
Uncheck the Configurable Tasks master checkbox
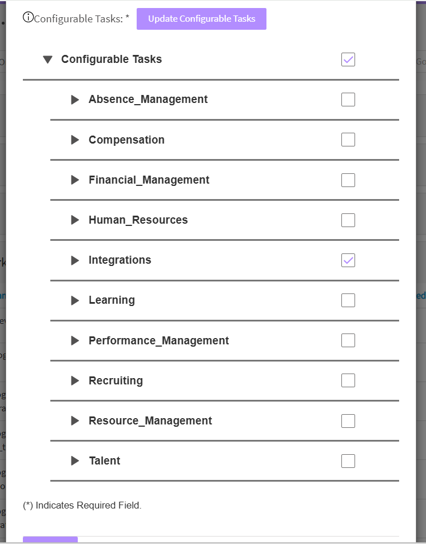tap(348, 59)
